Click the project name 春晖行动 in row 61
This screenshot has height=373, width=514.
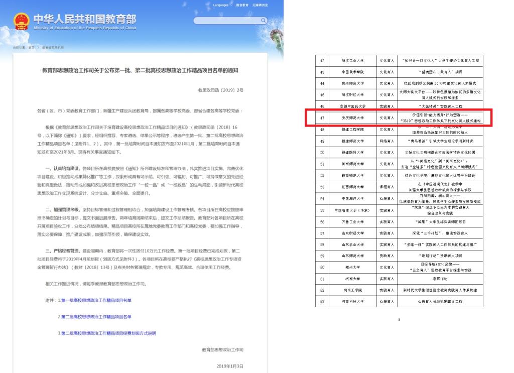[x=440, y=279]
